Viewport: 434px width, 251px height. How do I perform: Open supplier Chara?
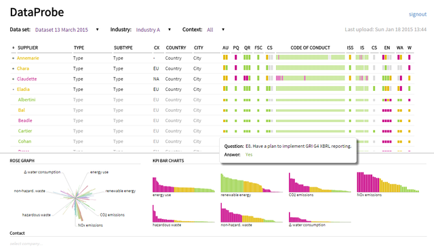click(23, 69)
